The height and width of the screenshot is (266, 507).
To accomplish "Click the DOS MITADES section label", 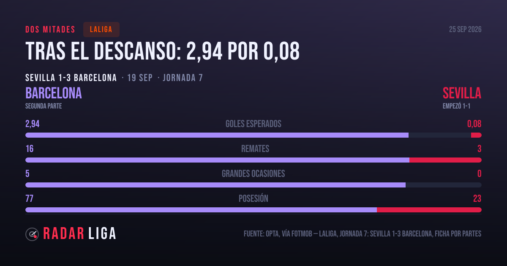I will [x=50, y=30].
